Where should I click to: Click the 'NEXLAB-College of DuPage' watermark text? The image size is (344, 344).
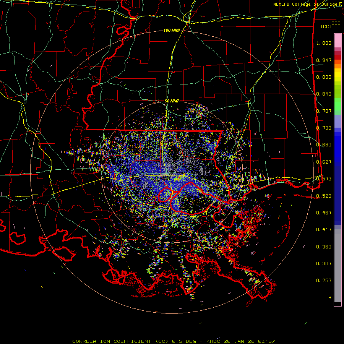click(x=306, y=4)
